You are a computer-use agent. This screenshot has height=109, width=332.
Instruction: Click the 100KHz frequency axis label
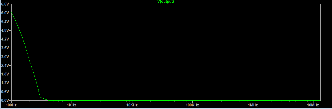click(192, 105)
